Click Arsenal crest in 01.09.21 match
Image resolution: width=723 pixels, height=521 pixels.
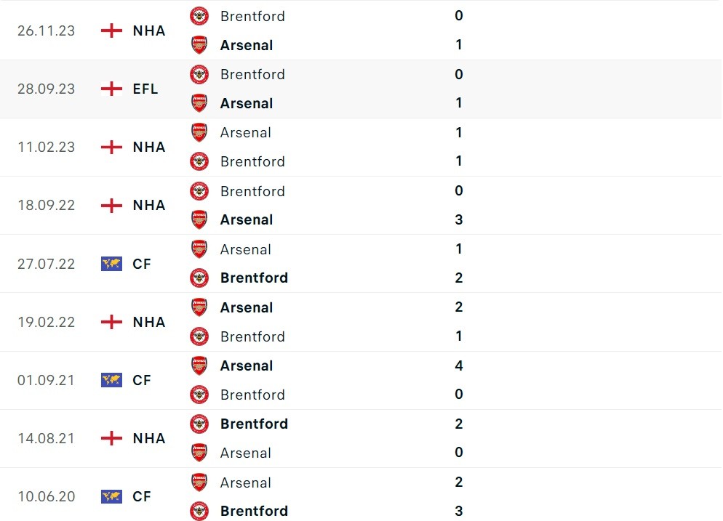point(199,365)
